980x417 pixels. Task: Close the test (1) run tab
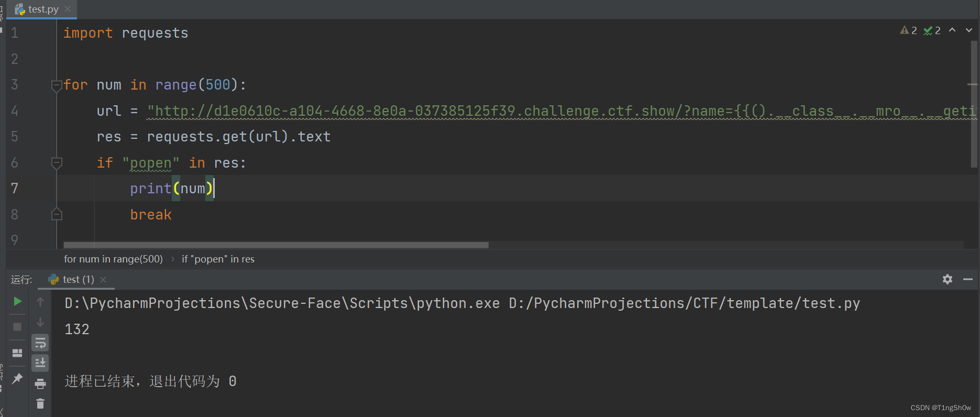click(103, 280)
